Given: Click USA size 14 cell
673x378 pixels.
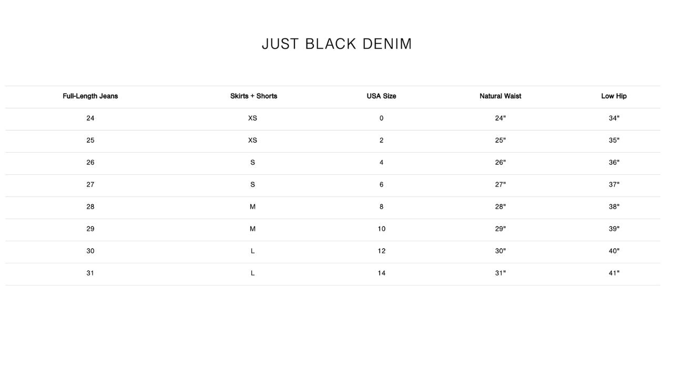Looking at the screenshot, I should click(381, 273).
